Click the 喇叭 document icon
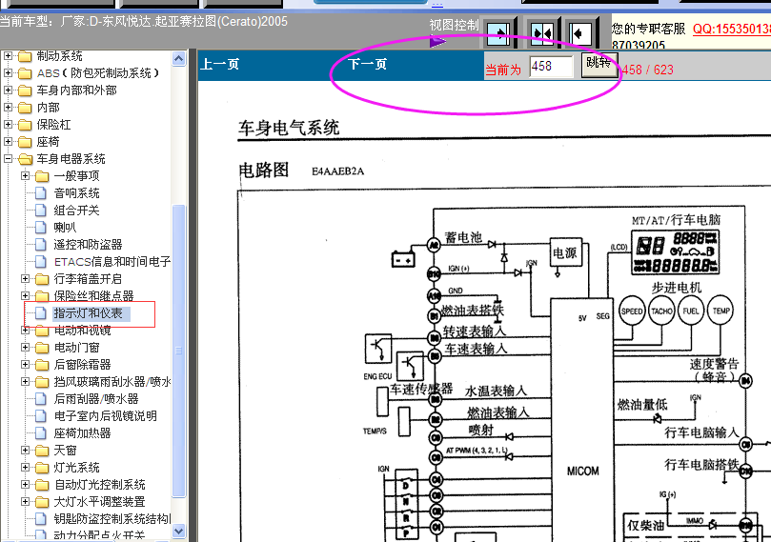The image size is (771, 542). [x=41, y=228]
